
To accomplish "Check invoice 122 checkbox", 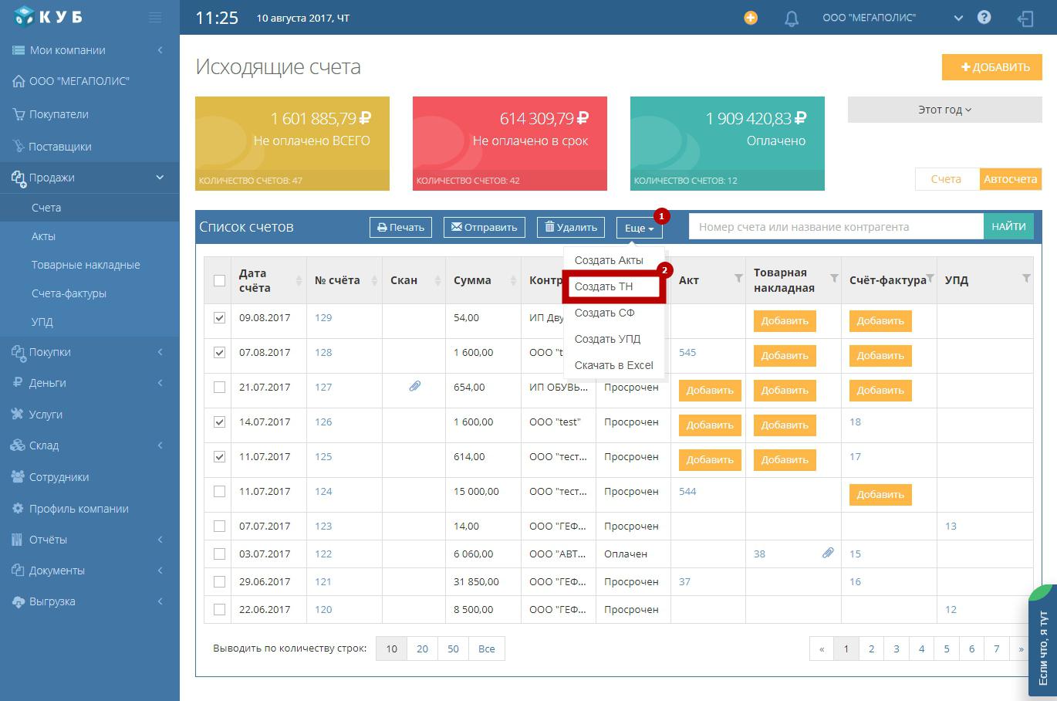I will click(219, 554).
